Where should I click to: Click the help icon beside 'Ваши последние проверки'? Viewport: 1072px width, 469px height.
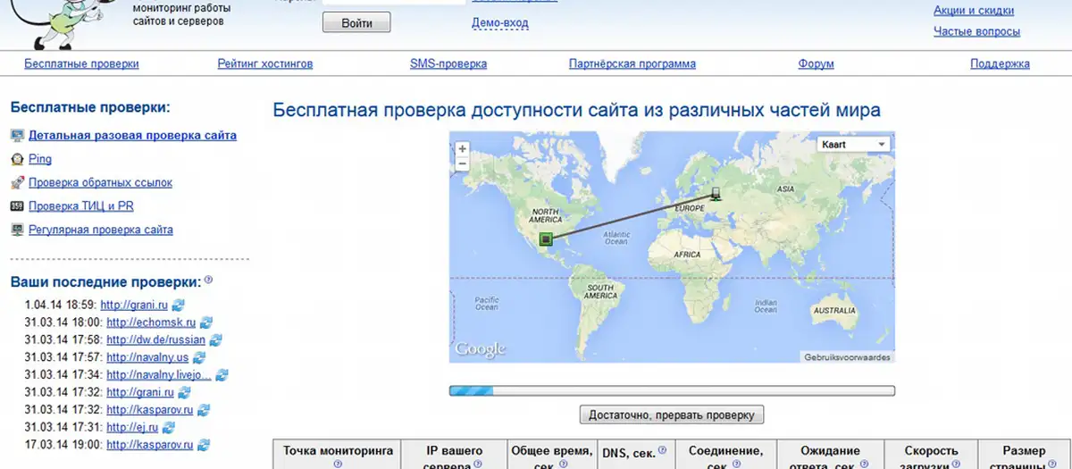208,280
